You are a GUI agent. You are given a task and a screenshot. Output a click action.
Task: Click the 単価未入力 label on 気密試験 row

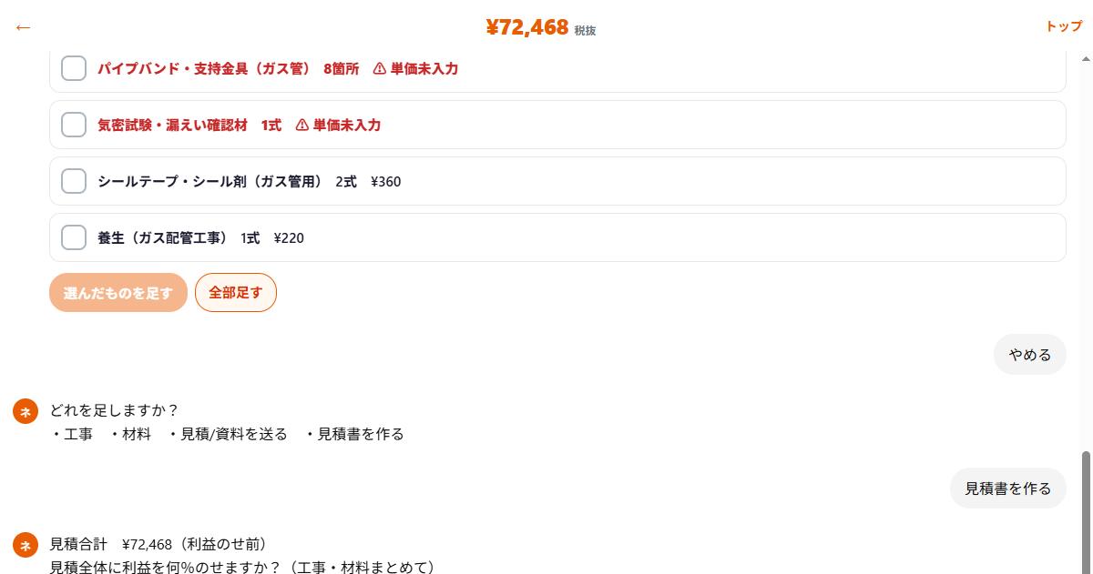pos(347,126)
